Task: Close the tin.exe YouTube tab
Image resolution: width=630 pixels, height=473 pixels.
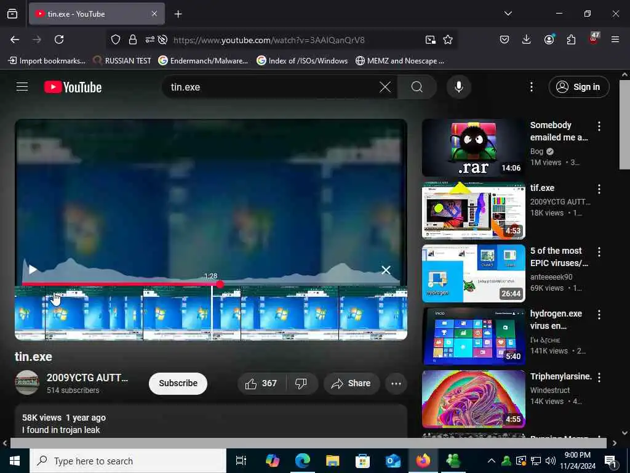Action: pyautogui.click(x=154, y=14)
